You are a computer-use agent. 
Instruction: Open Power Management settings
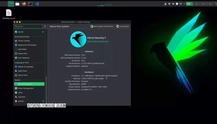[x=26, y=88]
